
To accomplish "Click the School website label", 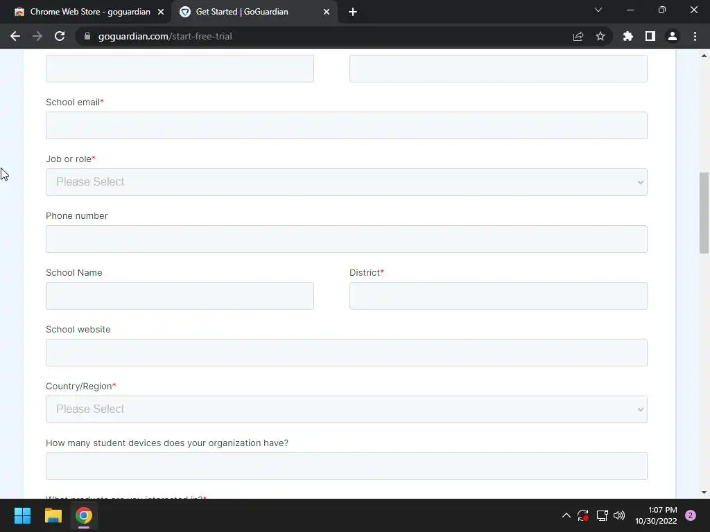I will pyautogui.click(x=78, y=329).
